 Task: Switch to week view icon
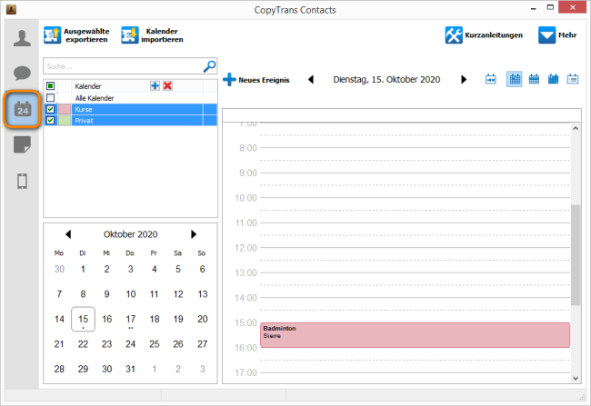534,79
